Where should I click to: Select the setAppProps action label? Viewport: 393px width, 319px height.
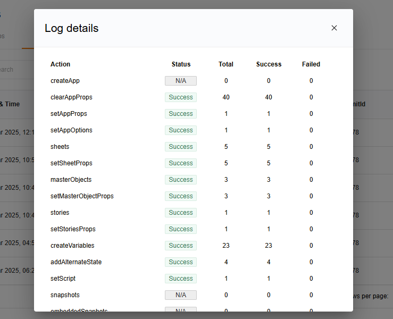(x=69, y=114)
